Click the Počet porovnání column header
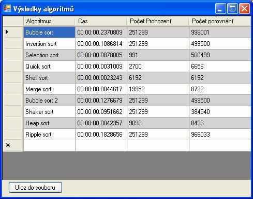Image resolution: width=253 pixels, height=199 pixels. pyautogui.click(x=220, y=21)
